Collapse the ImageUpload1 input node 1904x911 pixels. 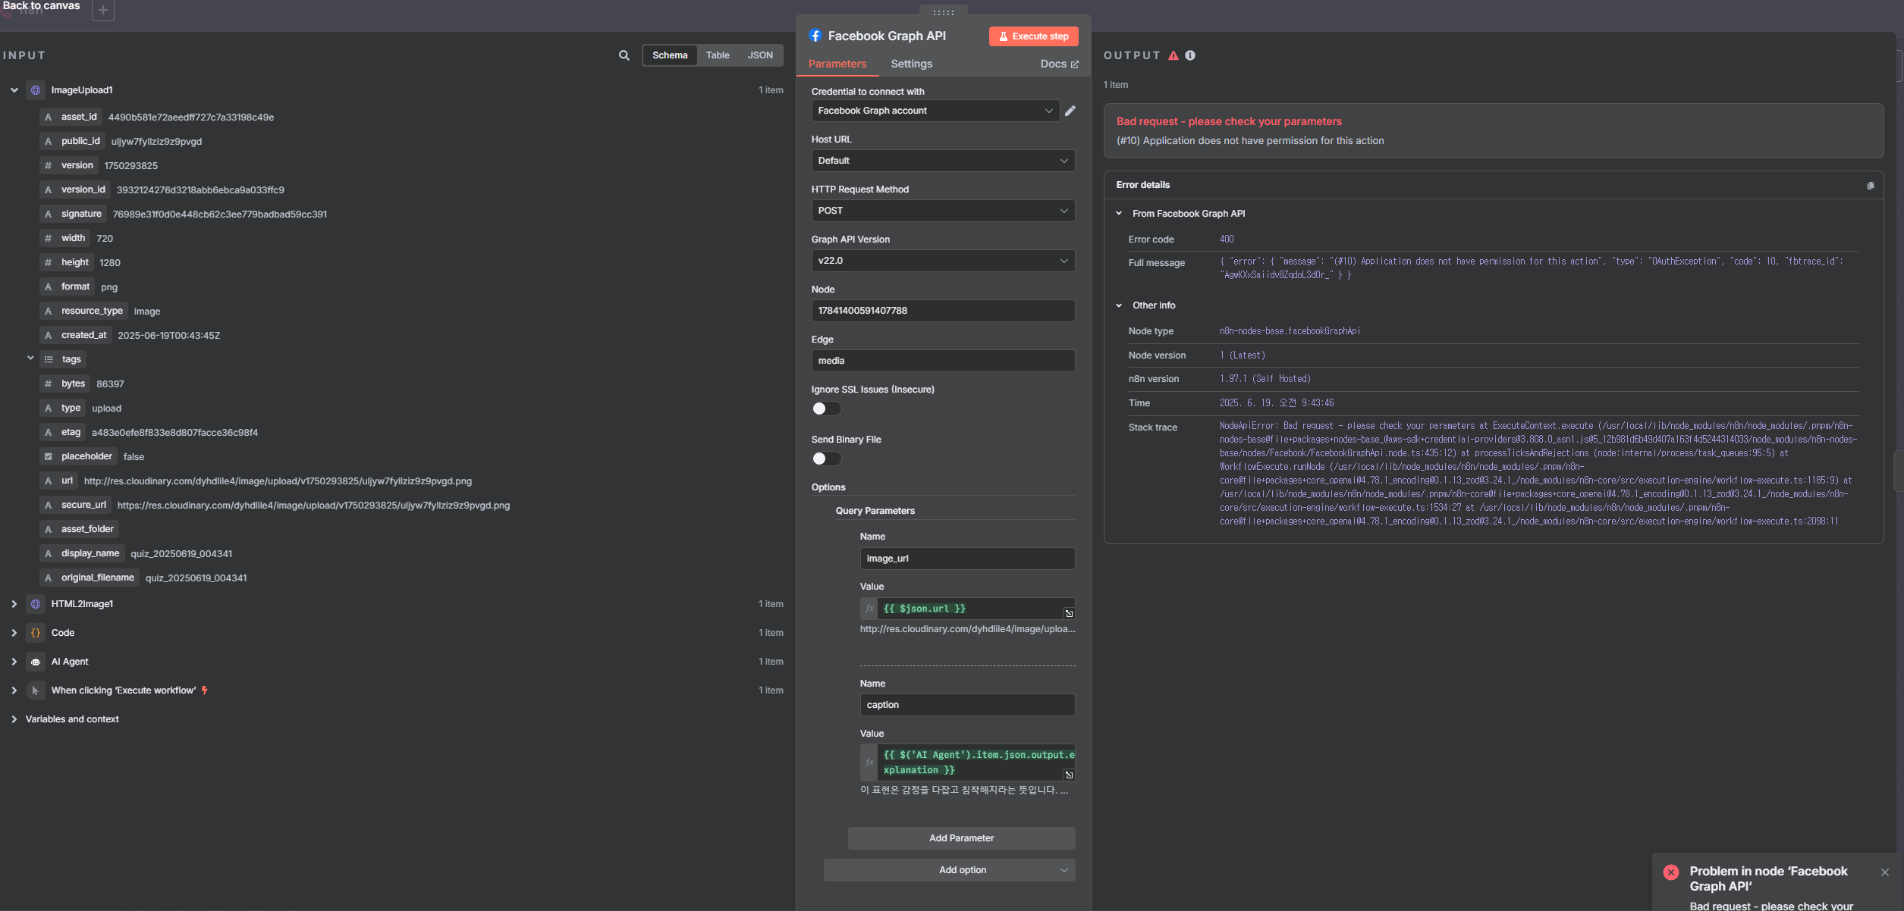tap(14, 90)
